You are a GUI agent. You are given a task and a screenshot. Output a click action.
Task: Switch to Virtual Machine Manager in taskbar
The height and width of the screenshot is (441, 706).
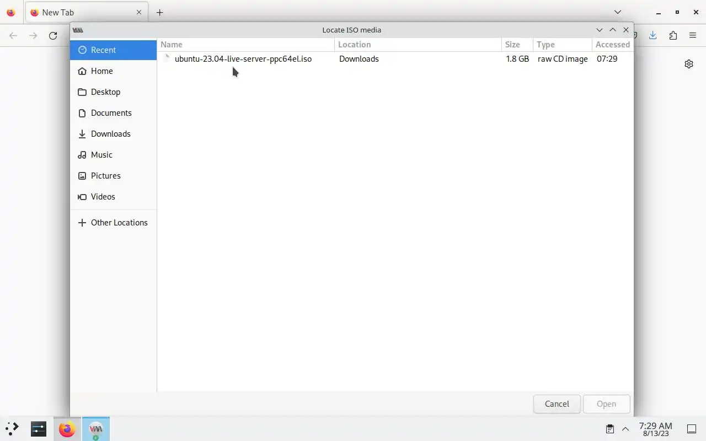tap(96, 429)
